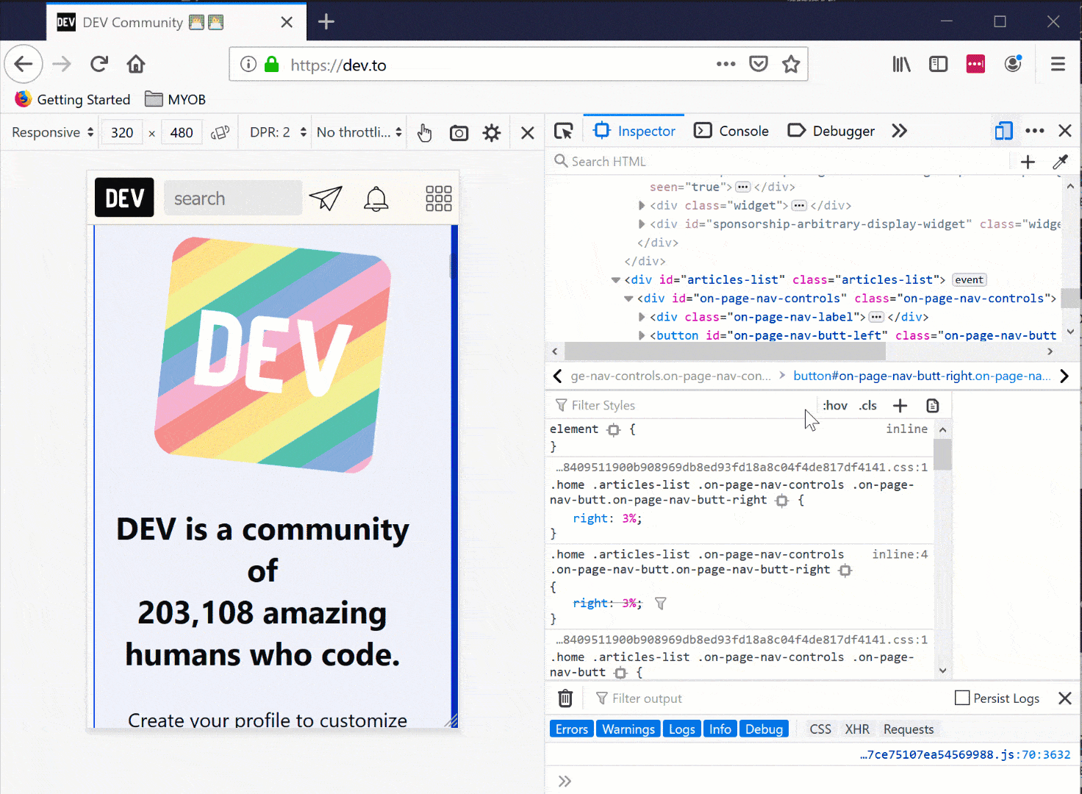Enable the Persist Logs checkbox

coord(961,698)
